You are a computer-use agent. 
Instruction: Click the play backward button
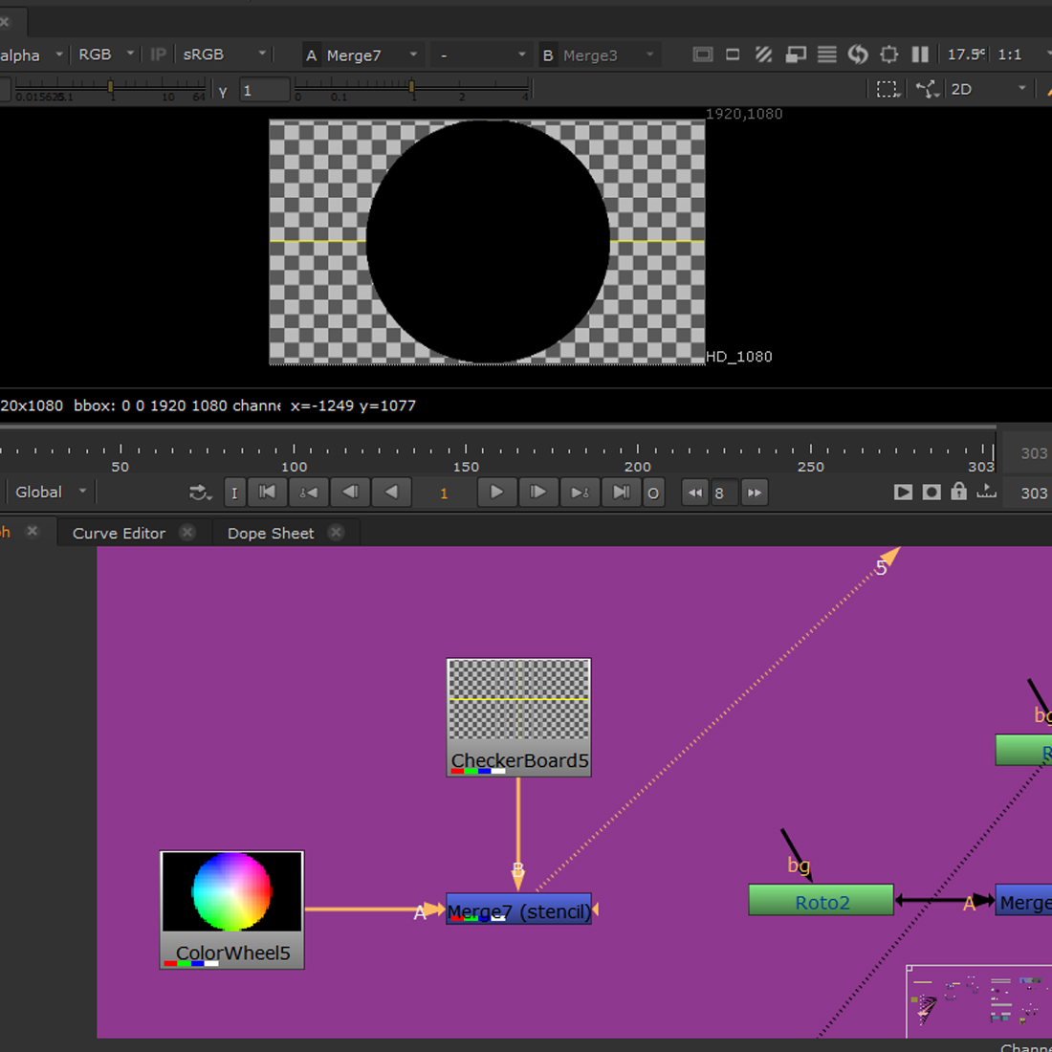tap(391, 493)
